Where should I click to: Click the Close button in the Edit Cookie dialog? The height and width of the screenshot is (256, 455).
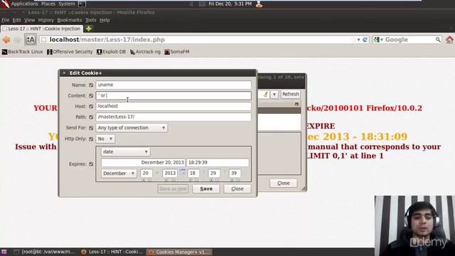click(x=237, y=188)
